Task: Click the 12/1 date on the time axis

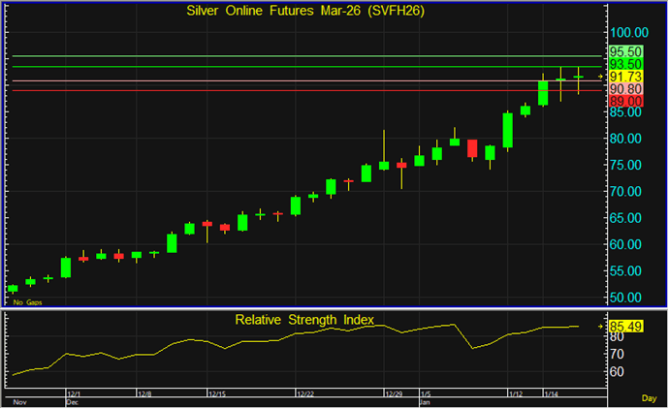Action: coord(72,393)
